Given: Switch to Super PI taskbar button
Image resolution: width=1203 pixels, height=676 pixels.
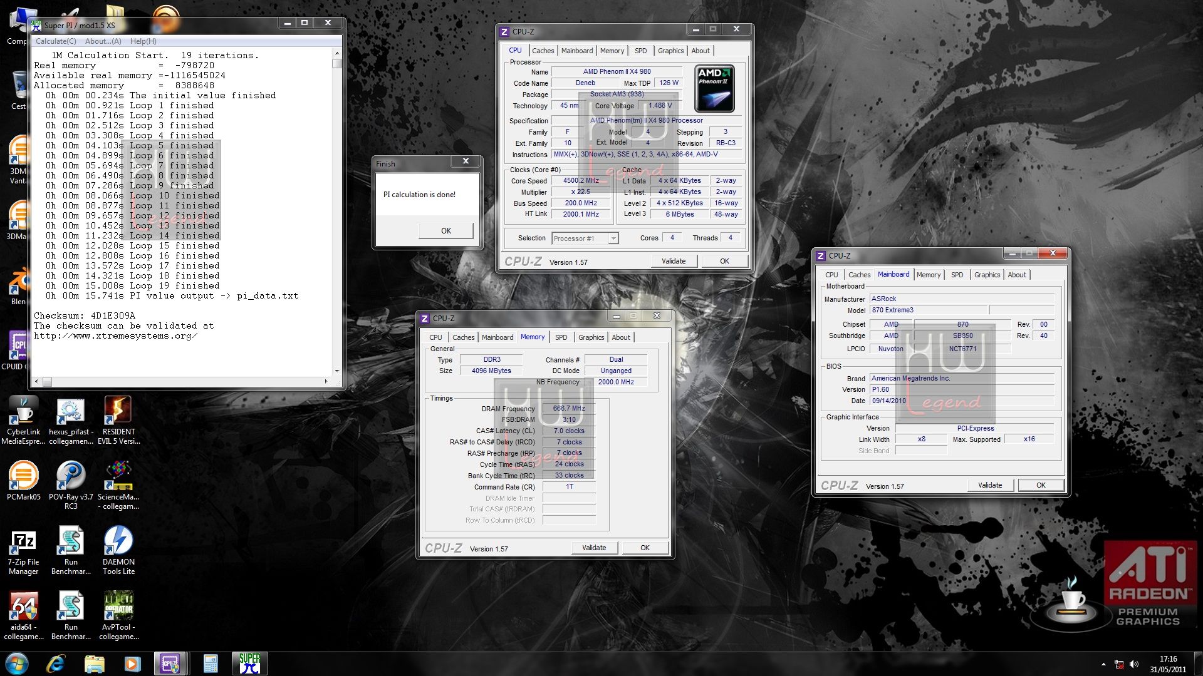Looking at the screenshot, I should click(249, 663).
